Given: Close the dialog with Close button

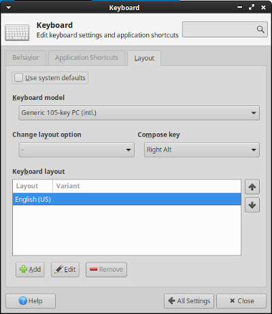Looking at the screenshot, I should click(x=241, y=301).
